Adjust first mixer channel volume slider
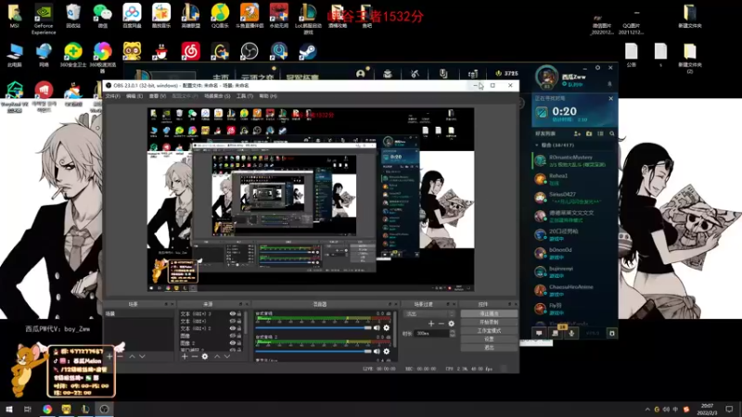Viewport: 742px width, 417px height. click(x=313, y=328)
